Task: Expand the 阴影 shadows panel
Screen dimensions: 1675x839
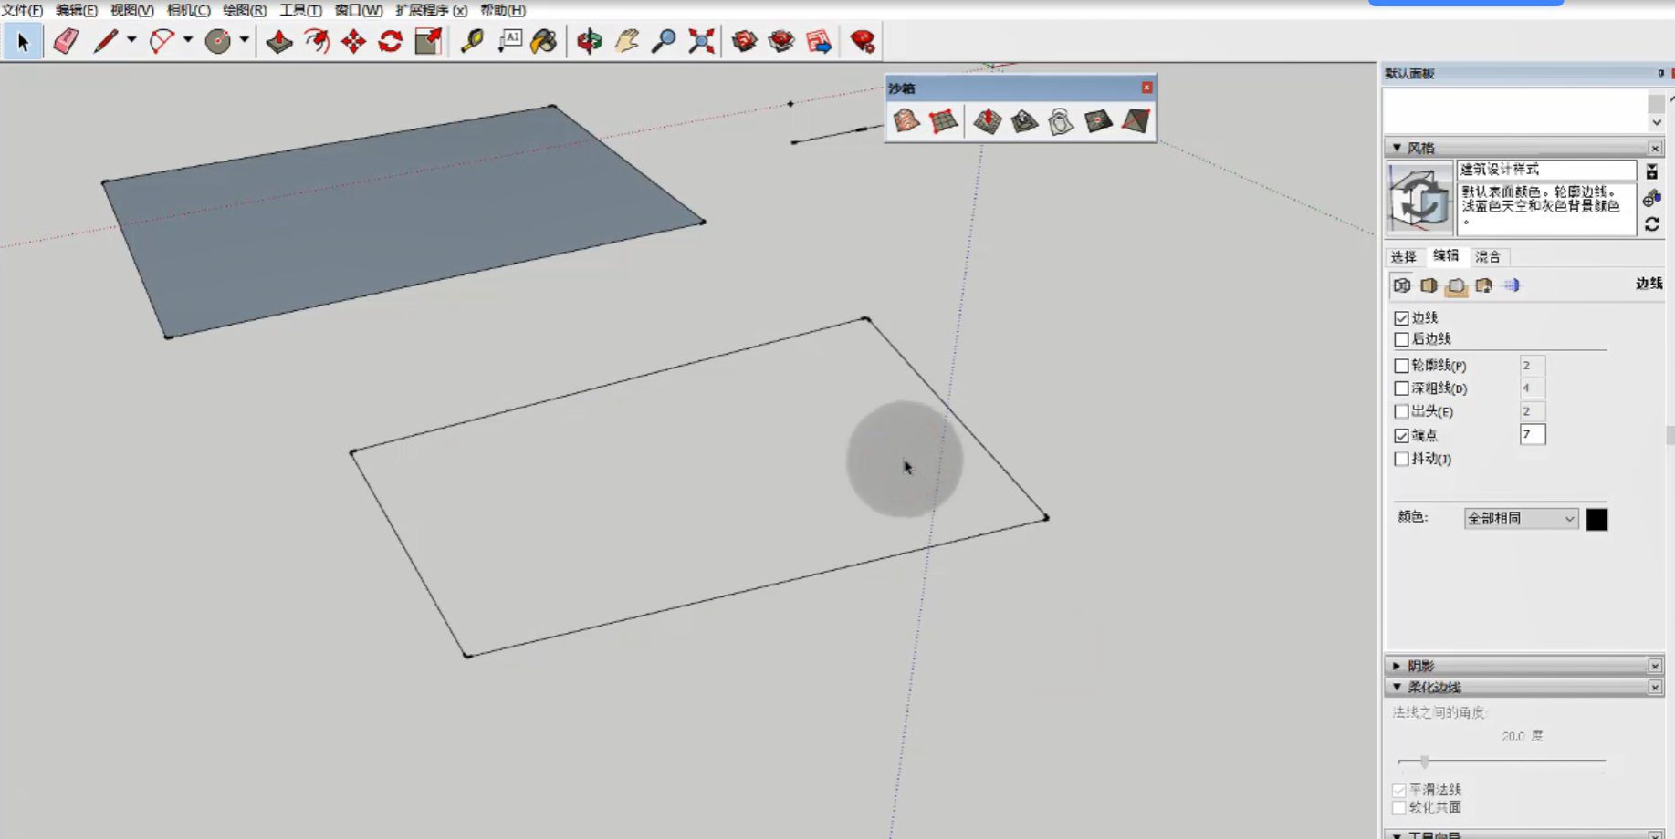Action: point(1397,666)
